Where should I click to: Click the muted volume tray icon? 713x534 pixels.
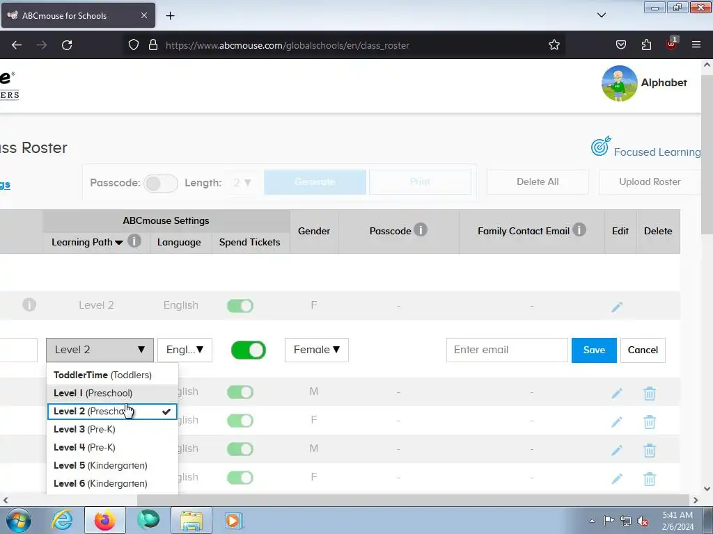click(x=643, y=521)
